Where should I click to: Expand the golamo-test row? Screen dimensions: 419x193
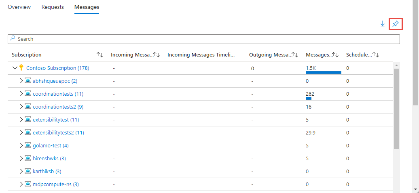click(x=22, y=145)
